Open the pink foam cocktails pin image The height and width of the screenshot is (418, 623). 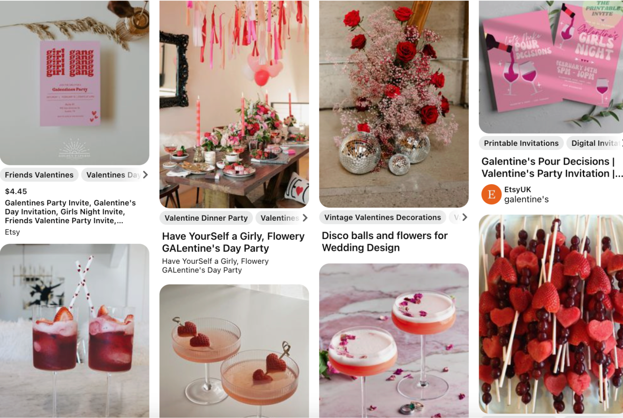394,341
